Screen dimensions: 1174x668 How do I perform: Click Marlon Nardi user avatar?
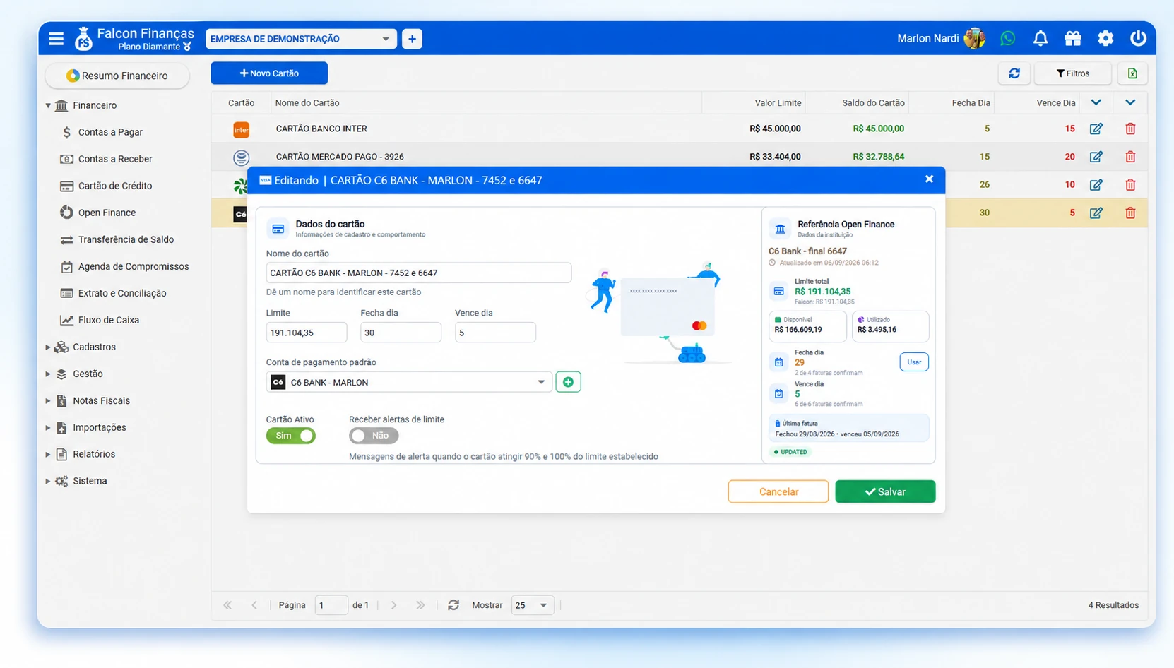975,38
